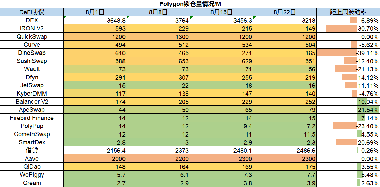Click the -5.62% change cell

point(348,45)
